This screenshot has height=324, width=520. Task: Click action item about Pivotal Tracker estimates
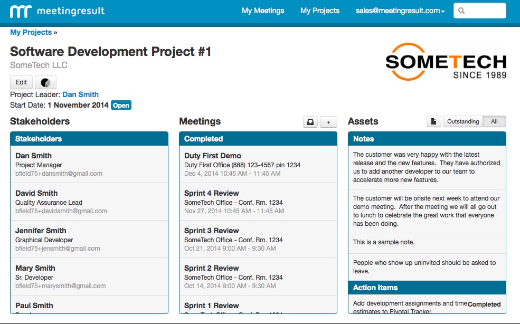click(x=410, y=307)
